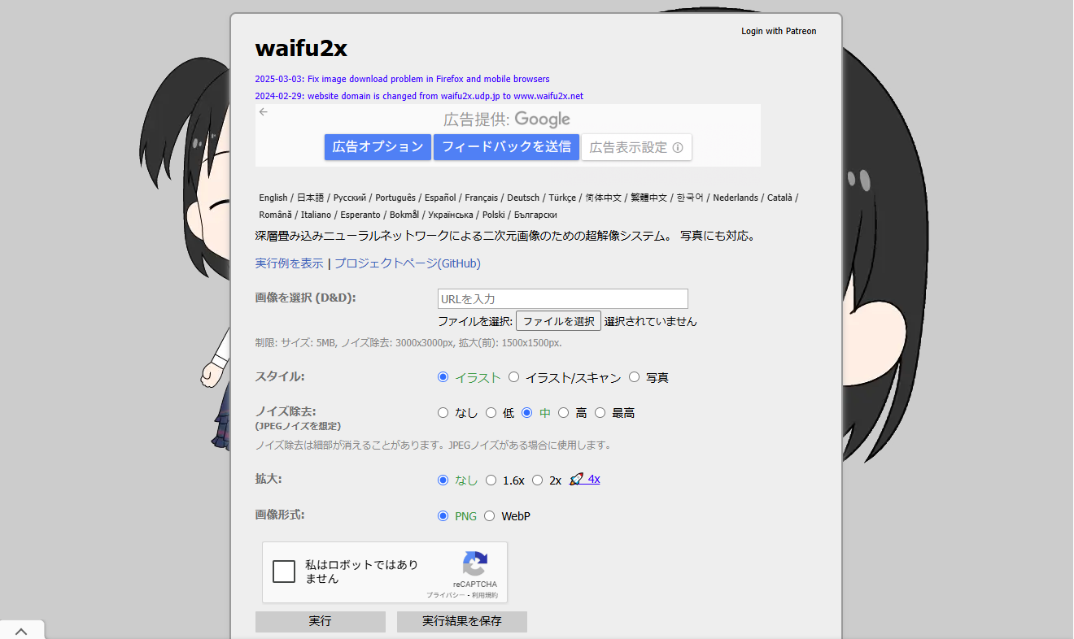Switch language to Български

pyautogui.click(x=536, y=215)
